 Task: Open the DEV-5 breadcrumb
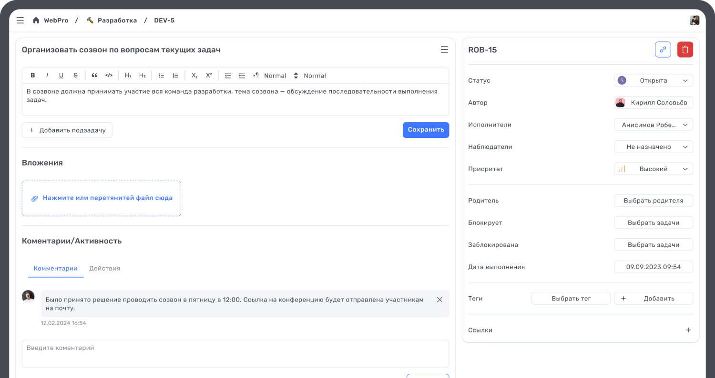click(x=164, y=20)
